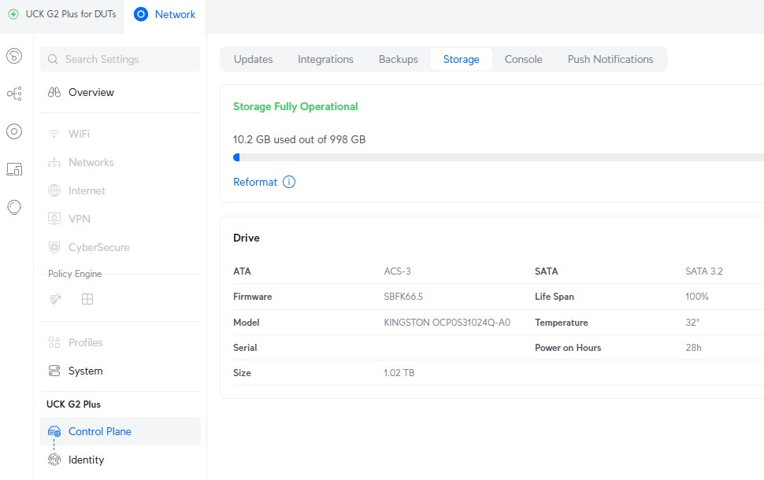Open the topology icon in left rail
764x480 pixels.
point(14,94)
